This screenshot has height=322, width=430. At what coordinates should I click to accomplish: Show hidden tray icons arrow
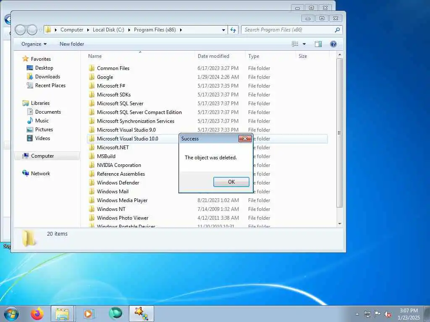[357, 314]
